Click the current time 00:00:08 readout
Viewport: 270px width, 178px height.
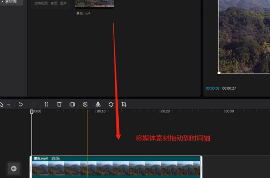click(212, 88)
